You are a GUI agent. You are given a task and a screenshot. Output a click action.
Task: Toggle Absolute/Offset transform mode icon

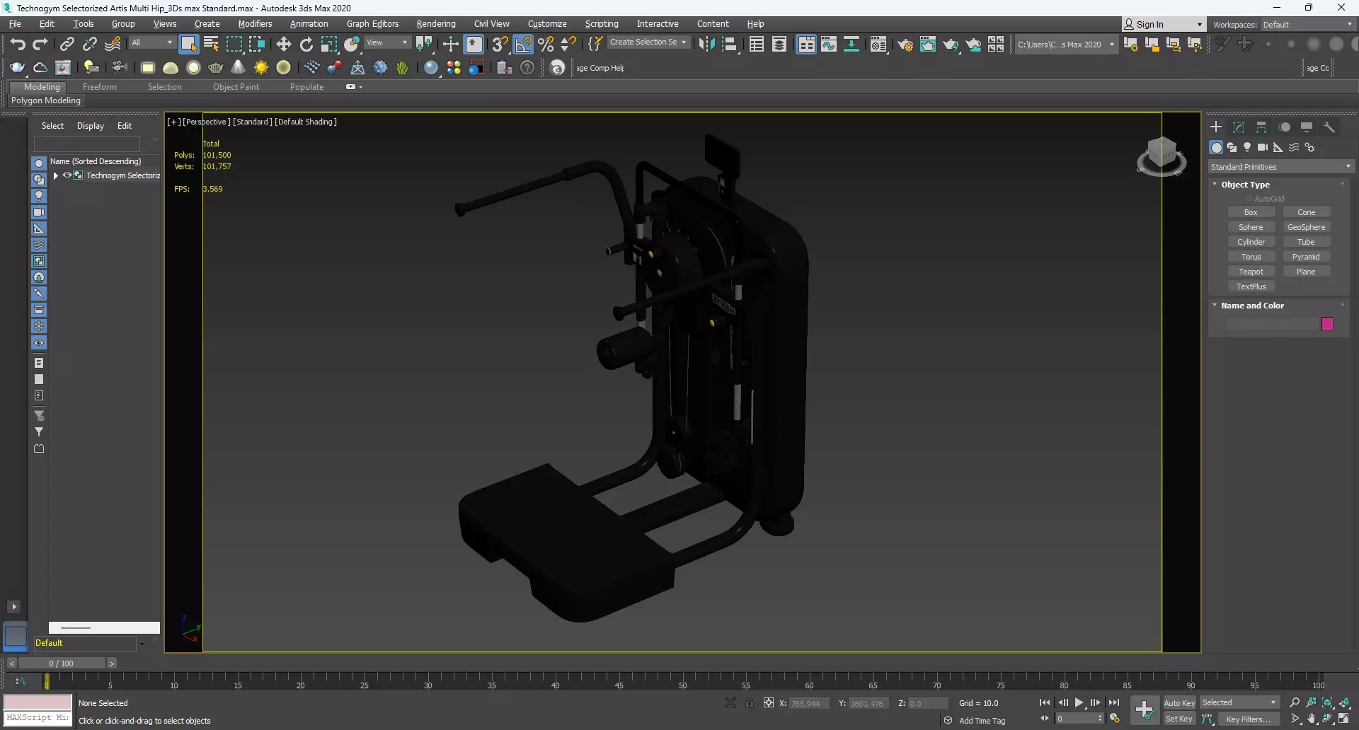(x=769, y=702)
